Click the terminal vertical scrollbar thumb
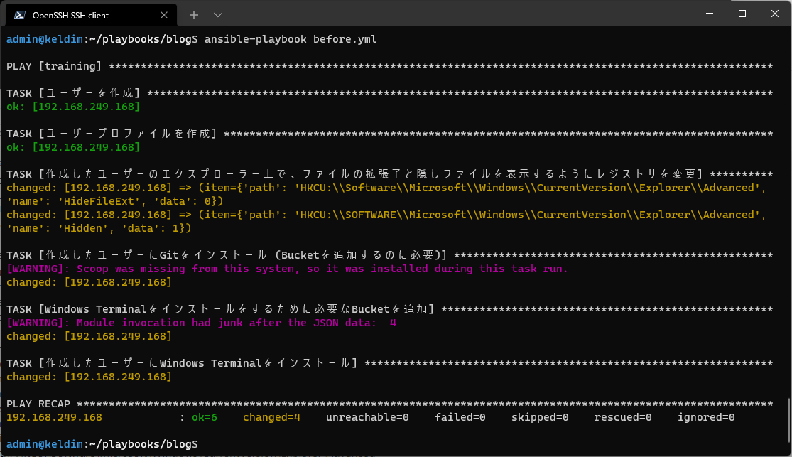This screenshot has width=792, height=457. click(788, 419)
